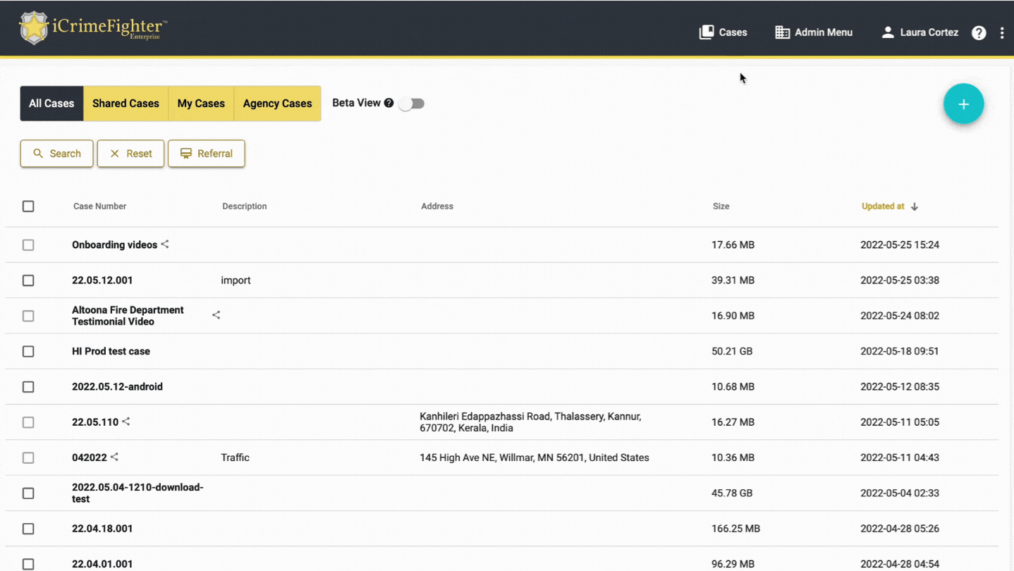This screenshot has height=571, width=1014.
Task: Open the HI Prod test case
Action: click(x=111, y=351)
